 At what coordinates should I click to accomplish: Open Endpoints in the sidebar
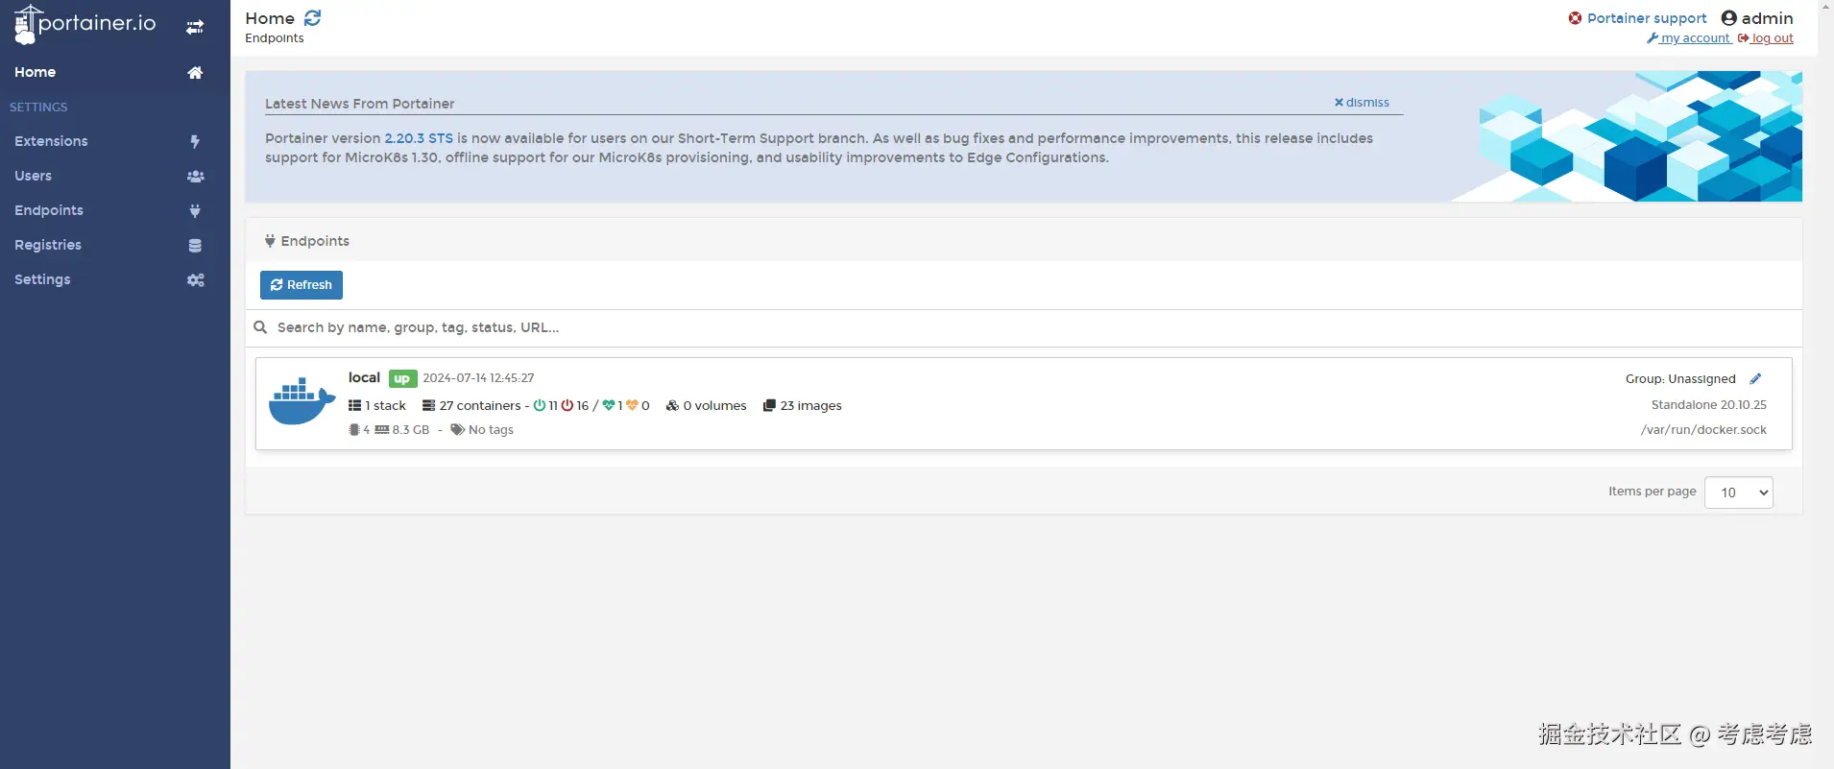pos(115,211)
